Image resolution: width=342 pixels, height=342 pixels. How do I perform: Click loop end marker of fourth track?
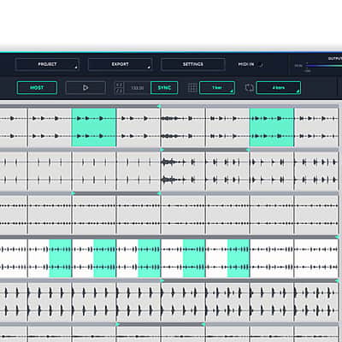coord(337,237)
